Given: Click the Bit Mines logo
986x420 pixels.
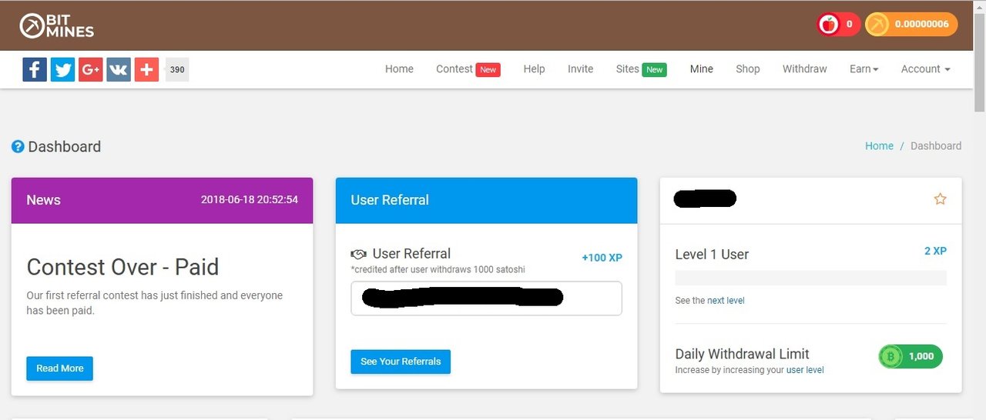Looking at the screenshot, I should pos(57,25).
